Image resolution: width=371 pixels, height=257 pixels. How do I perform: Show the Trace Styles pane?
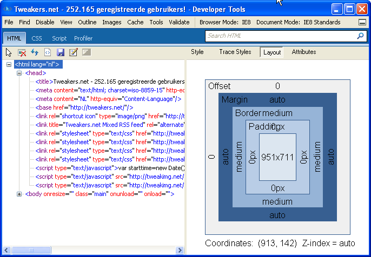pos(235,52)
